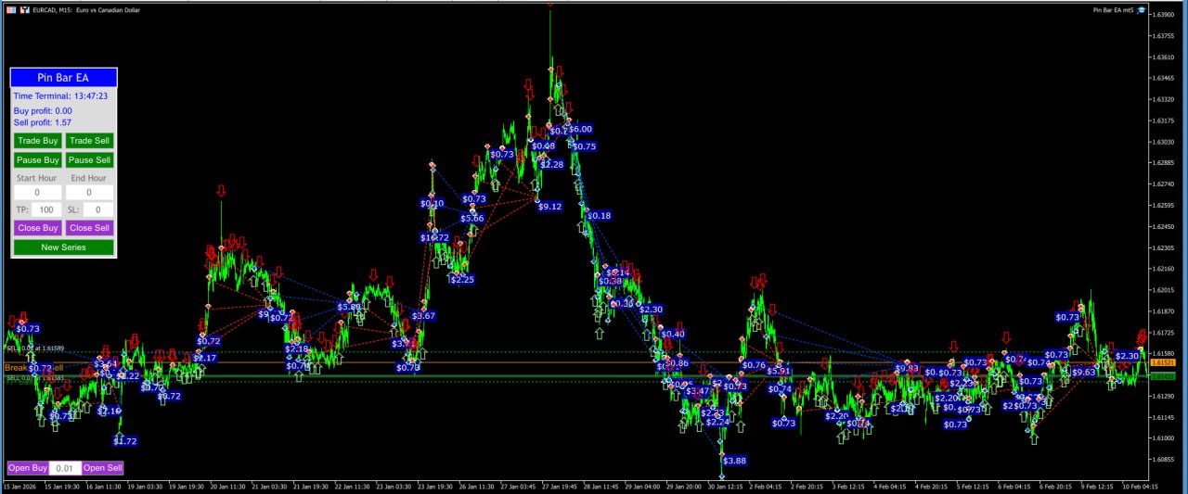Pause sell trading with Pause Sell

coord(90,160)
